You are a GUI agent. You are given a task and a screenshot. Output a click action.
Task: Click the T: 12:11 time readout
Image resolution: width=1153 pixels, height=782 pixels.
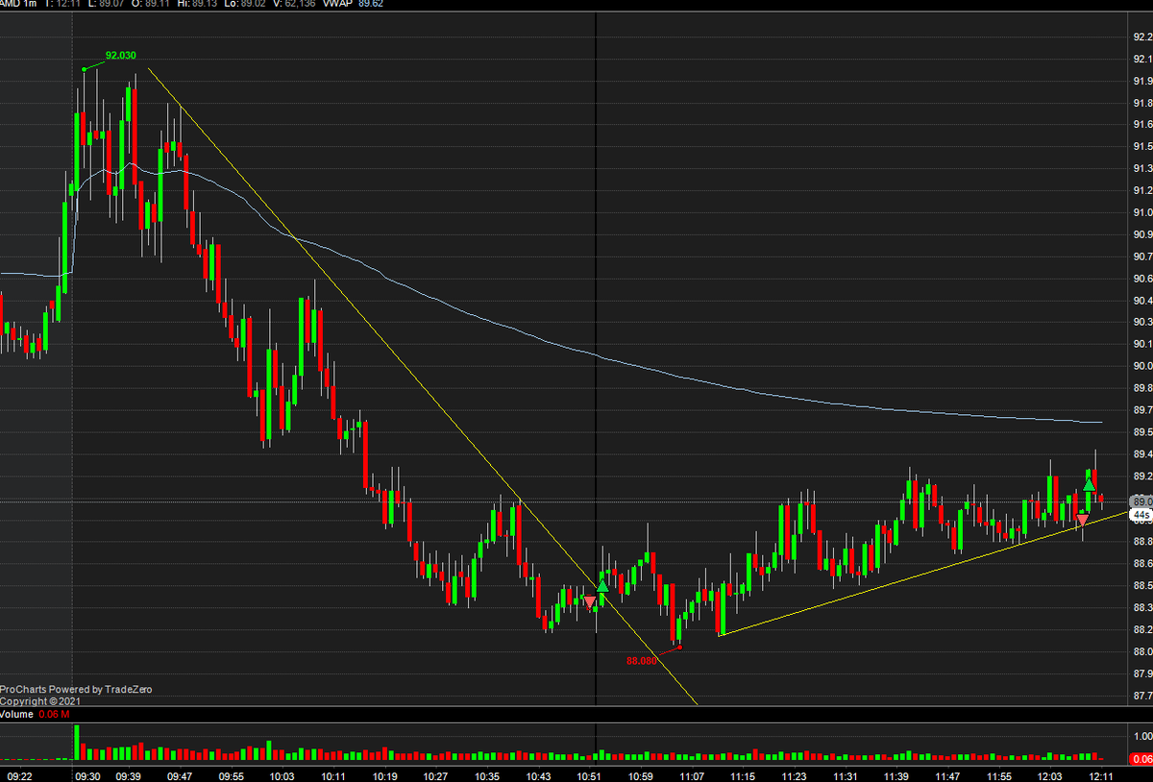61,5
